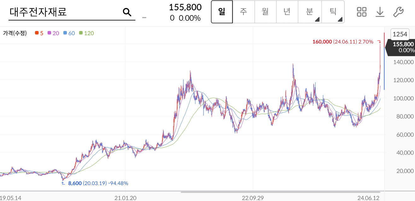Click the 80,000 price axis label
Image resolution: width=415 pixels, height=201 pixels.
(405, 116)
